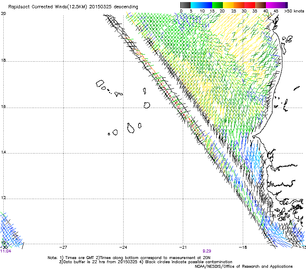
Task: Select the orange 25–30 knots legend segment
Action: point(239,5)
